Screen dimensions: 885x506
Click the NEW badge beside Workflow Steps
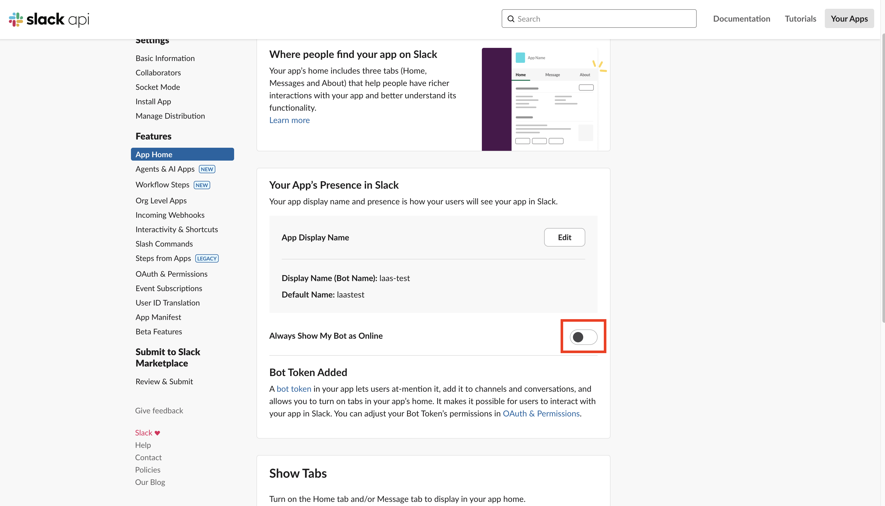pos(202,185)
